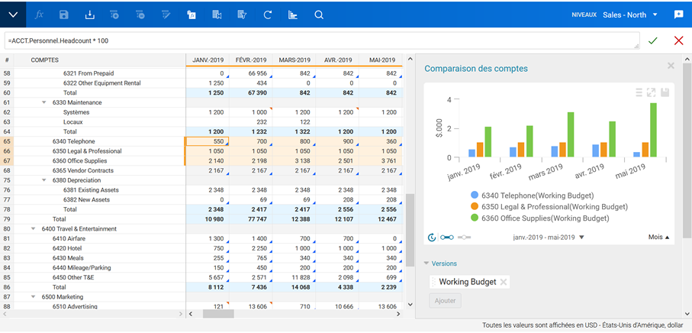
Task: Expand the chart to full screen
Action: [x=652, y=92]
